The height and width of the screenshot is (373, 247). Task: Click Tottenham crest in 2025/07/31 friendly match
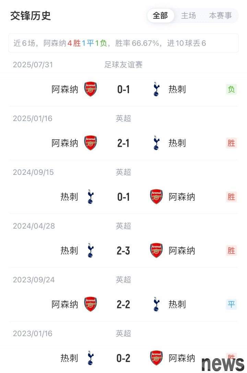[156, 89]
